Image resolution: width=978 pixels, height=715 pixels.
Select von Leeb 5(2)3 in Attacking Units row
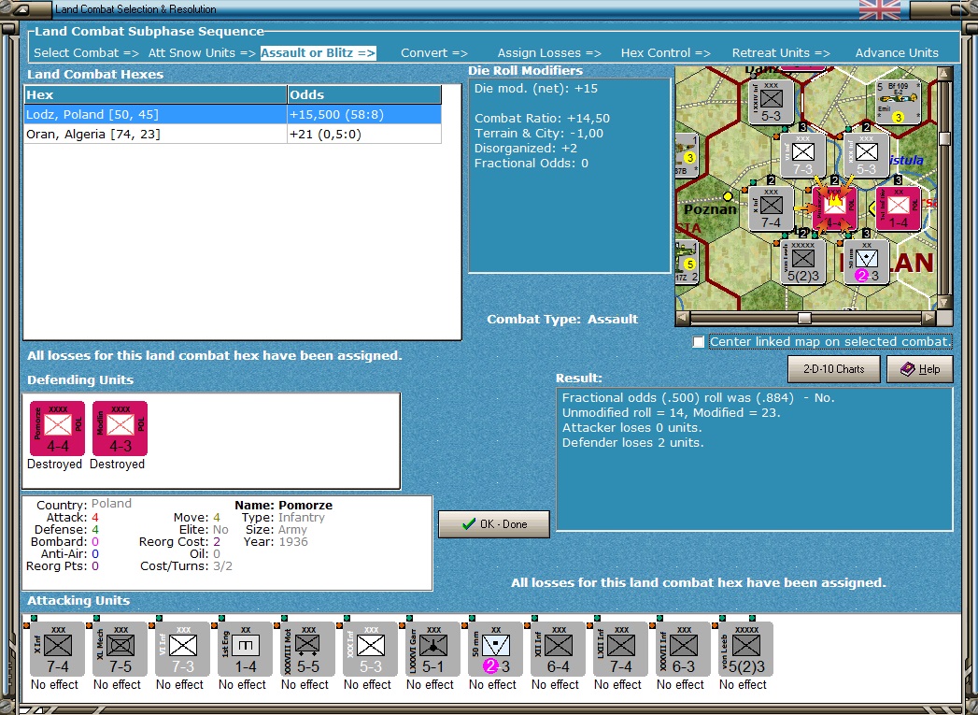click(746, 649)
